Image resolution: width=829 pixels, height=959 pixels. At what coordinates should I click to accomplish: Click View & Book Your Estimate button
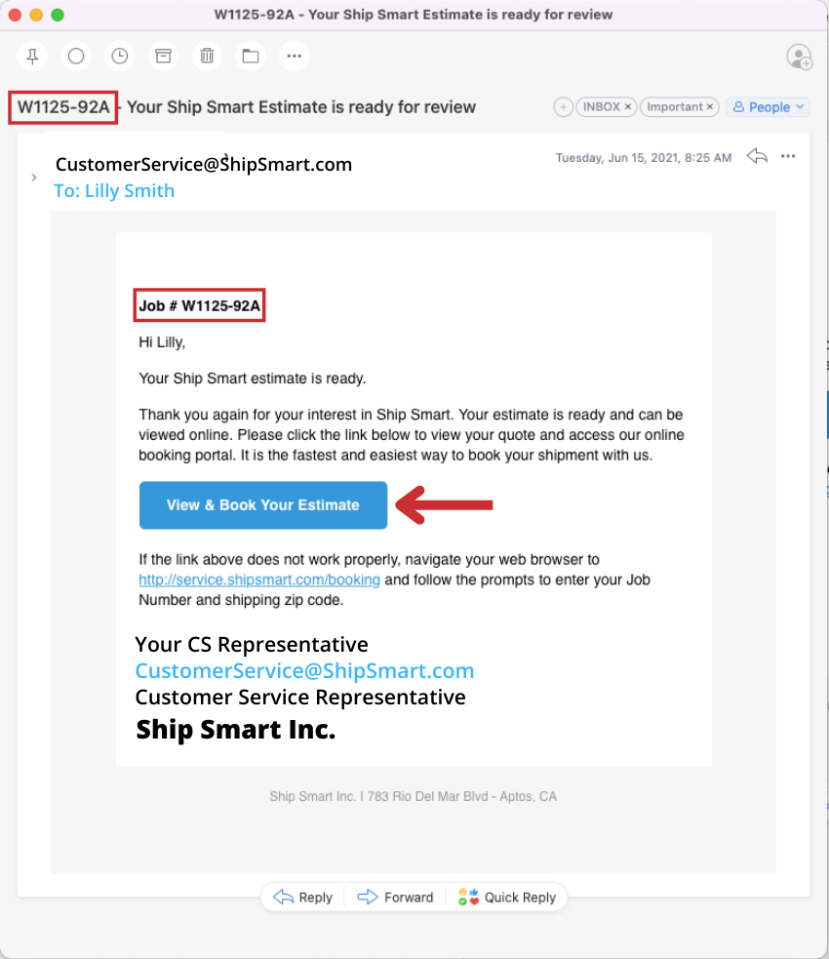(x=263, y=505)
